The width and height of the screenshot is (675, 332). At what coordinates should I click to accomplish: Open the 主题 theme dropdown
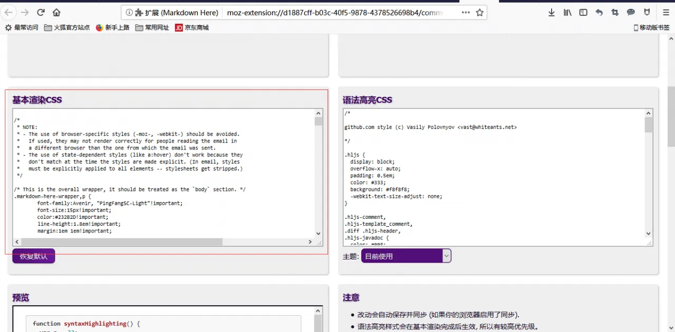tap(406, 256)
